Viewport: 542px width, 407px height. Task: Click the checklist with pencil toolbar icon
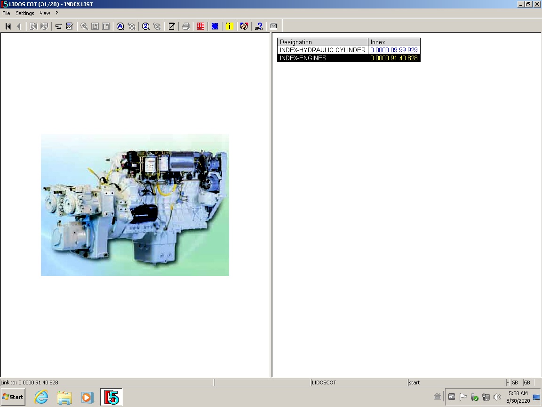coord(70,26)
